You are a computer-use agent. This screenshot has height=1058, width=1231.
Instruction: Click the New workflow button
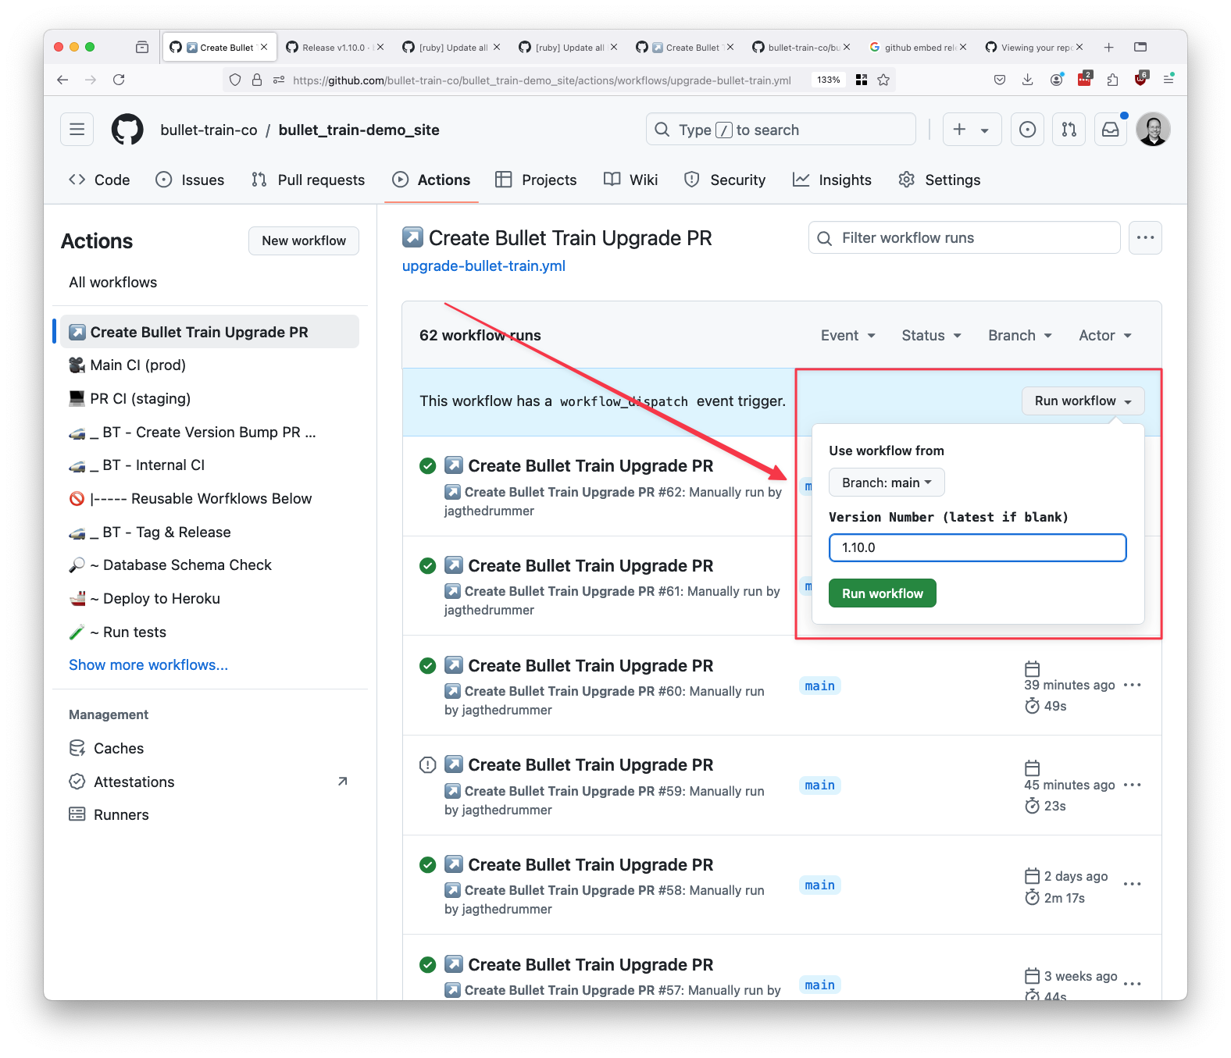304,240
